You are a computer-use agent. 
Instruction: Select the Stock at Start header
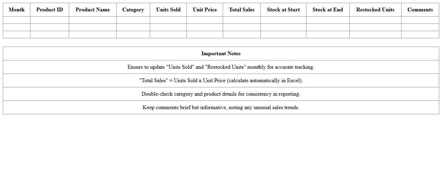click(x=283, y=10)
